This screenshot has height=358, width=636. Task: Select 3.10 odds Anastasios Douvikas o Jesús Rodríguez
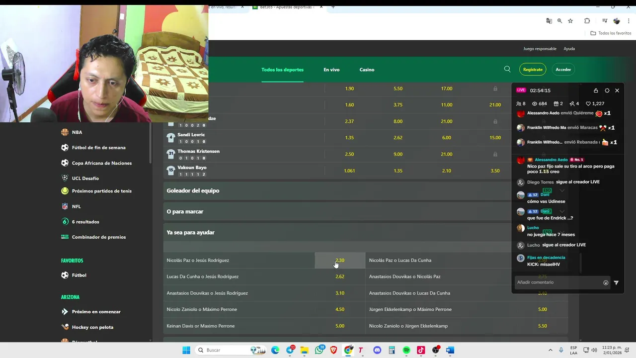point(340,293)
